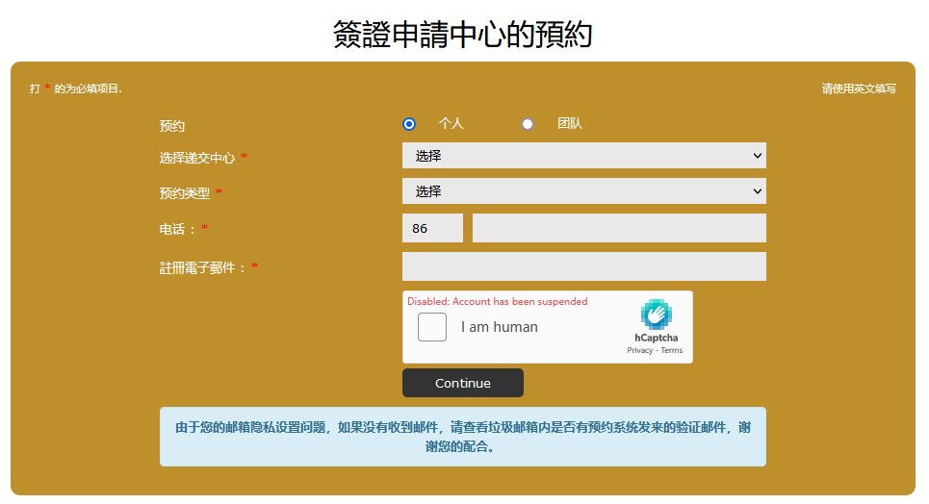Click the country code field showing 86
929x504 pixels.
[432, 228]
